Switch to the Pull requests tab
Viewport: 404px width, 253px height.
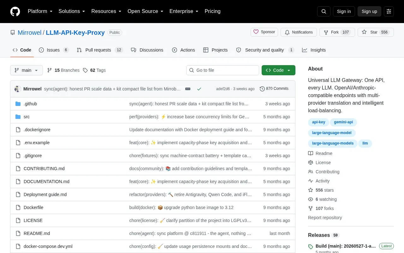point(100,50)
